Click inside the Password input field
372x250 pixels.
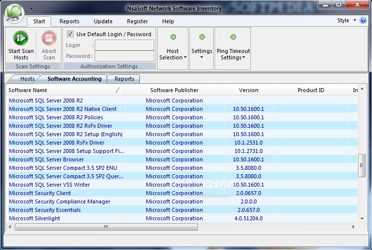124,56
